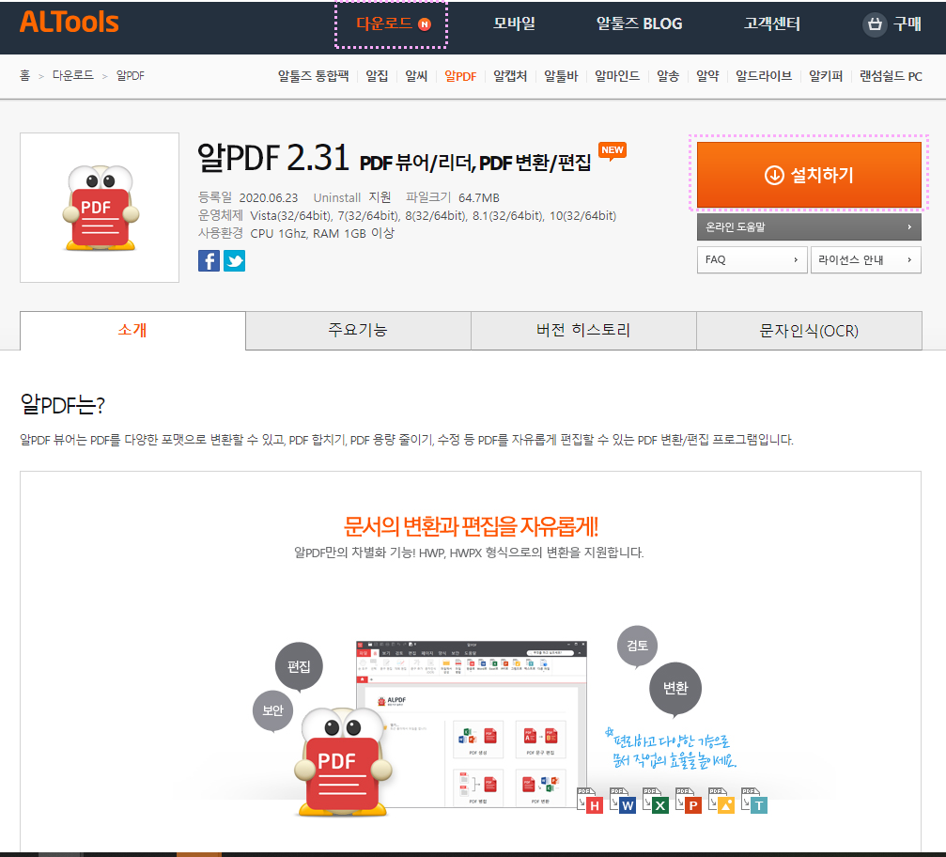946x857 pixels.
Task: Click the PDF to HWP (H) icon
Action: 589,801
